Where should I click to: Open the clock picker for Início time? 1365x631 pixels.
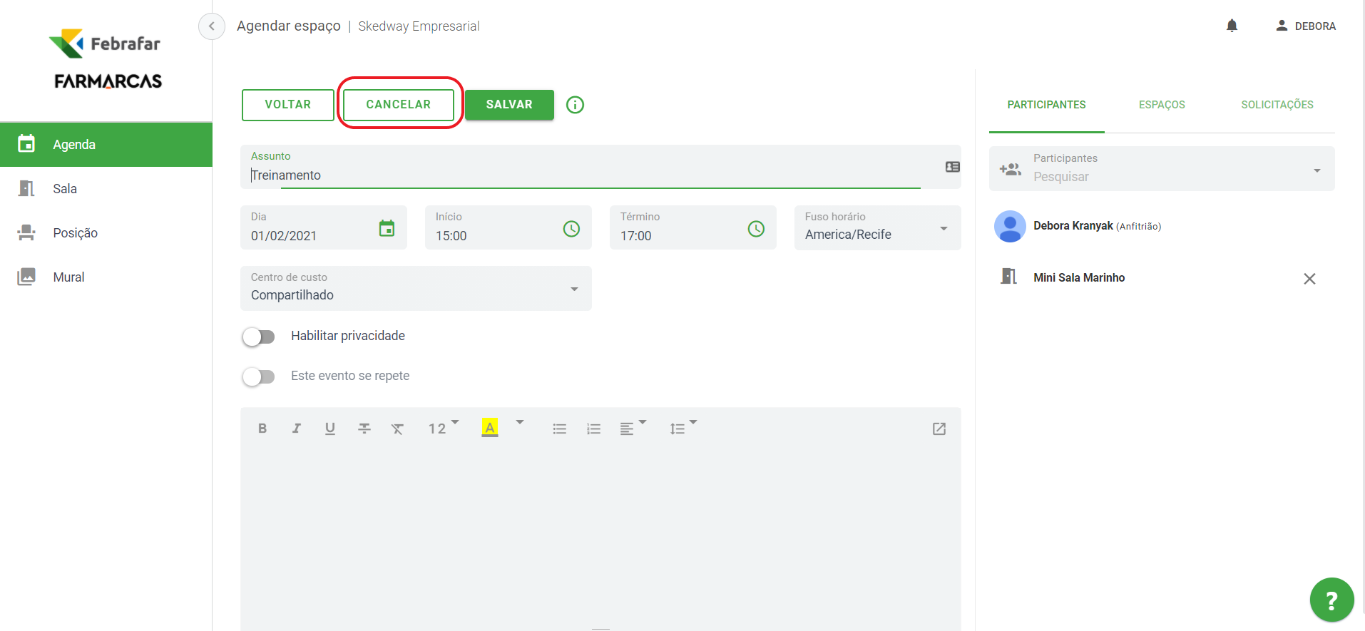point(571,229)
